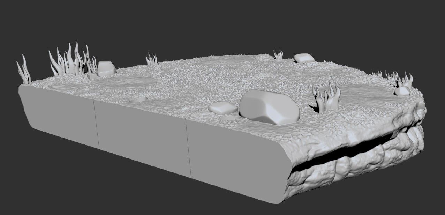
Task: Select the flat rock at the far back edge
Action: point(304,58)
